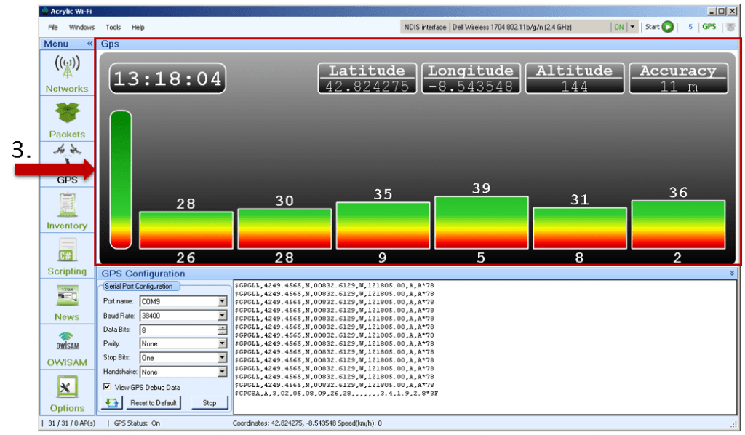Open the Port name COM9 dropdown
745x435 pixels.
click(x=222, y=302)
